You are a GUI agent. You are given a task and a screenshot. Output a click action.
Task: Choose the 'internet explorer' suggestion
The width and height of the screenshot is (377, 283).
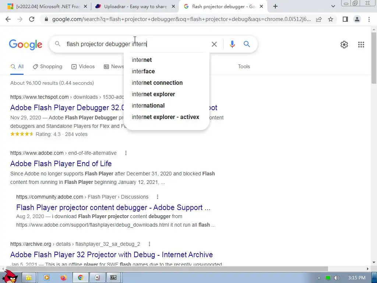[153, 94]
